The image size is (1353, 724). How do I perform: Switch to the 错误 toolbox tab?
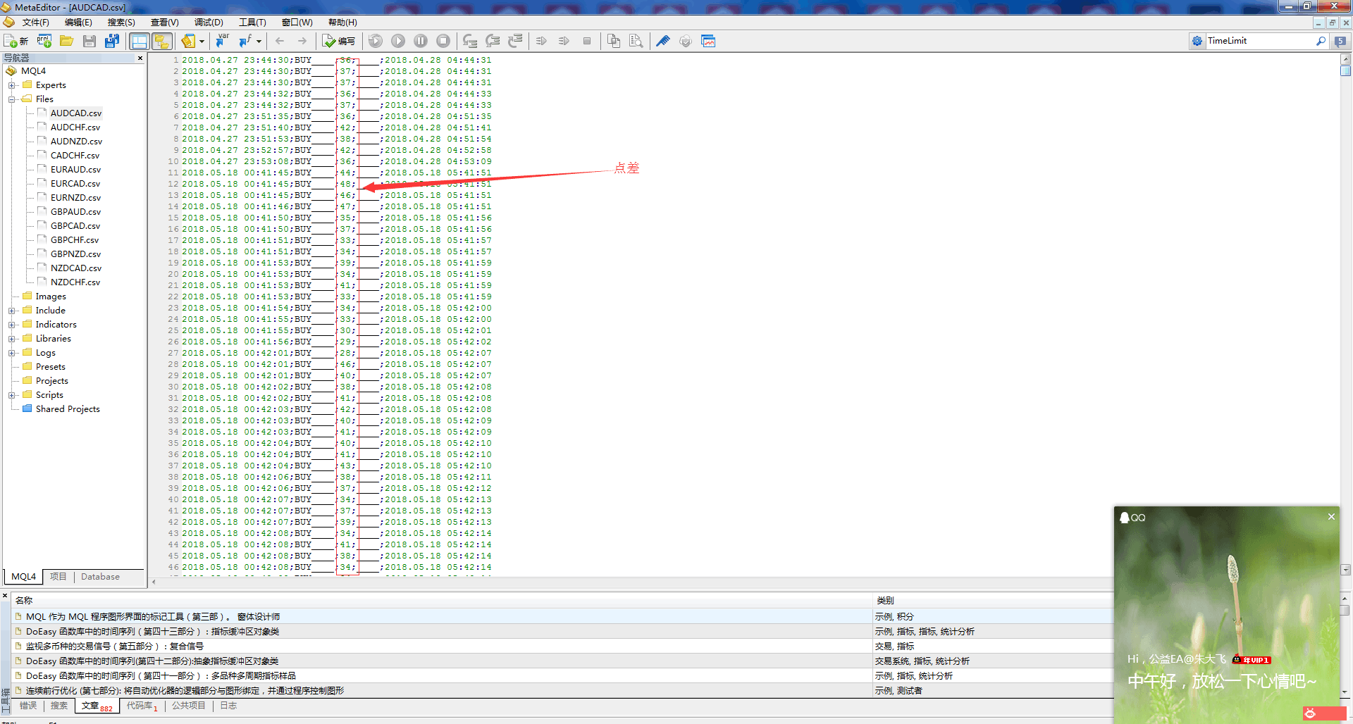click(28, 706)
